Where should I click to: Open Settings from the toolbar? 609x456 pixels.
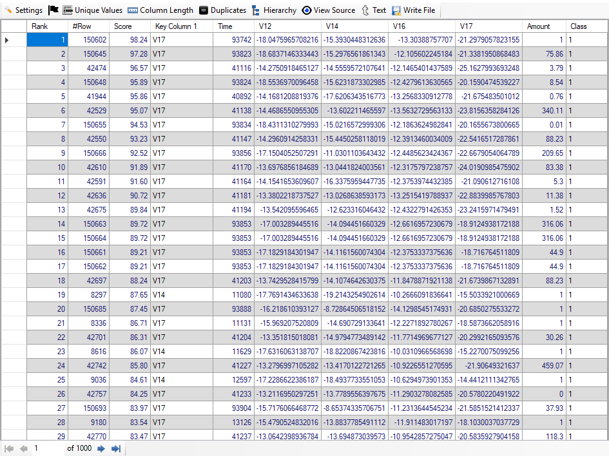[x=23, y=10]
